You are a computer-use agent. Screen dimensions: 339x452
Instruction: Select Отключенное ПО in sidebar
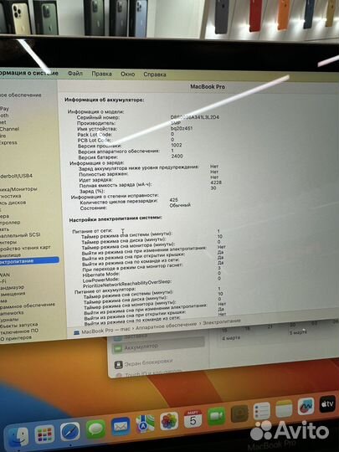19,331
